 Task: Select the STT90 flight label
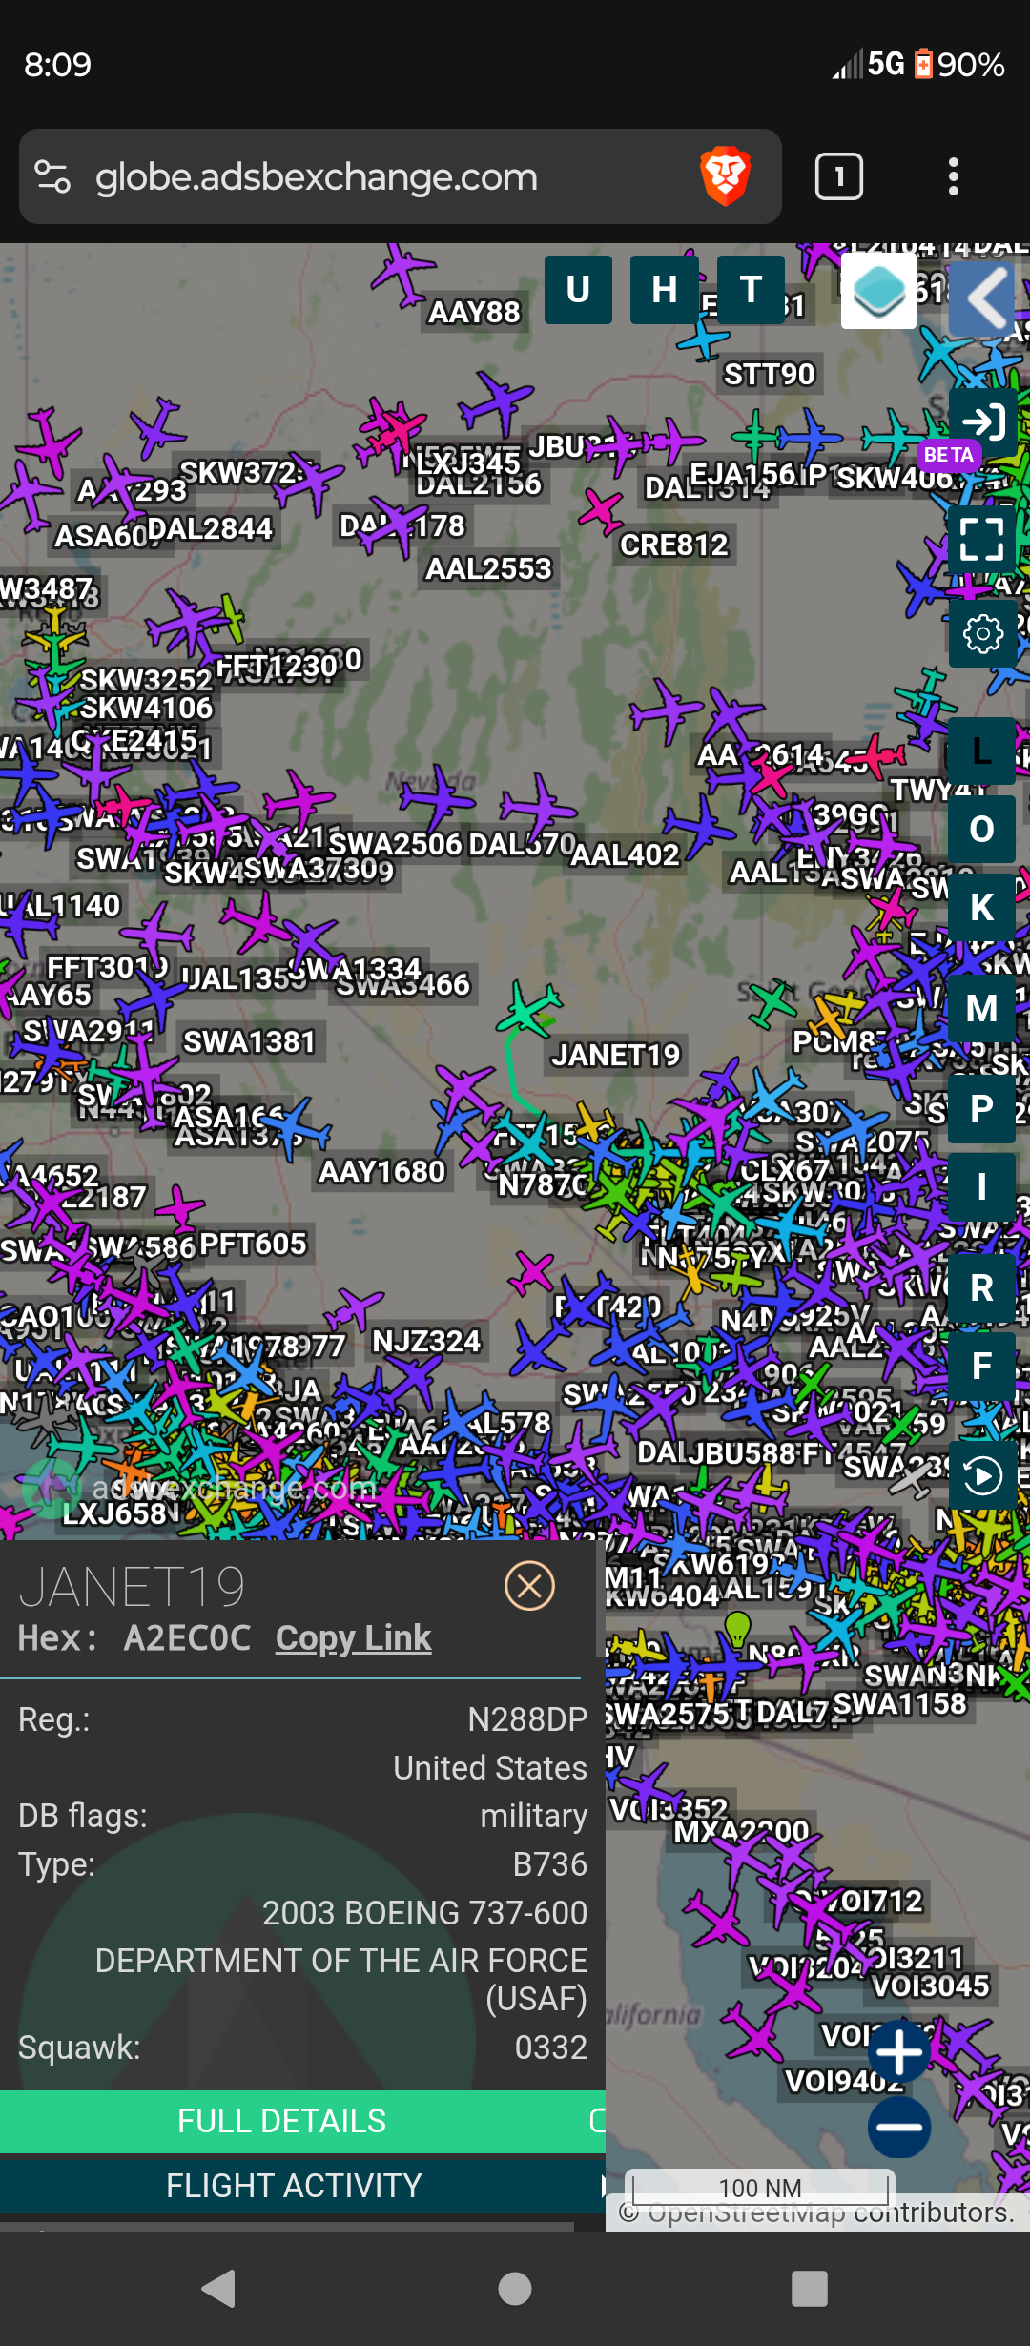point(769,374)
